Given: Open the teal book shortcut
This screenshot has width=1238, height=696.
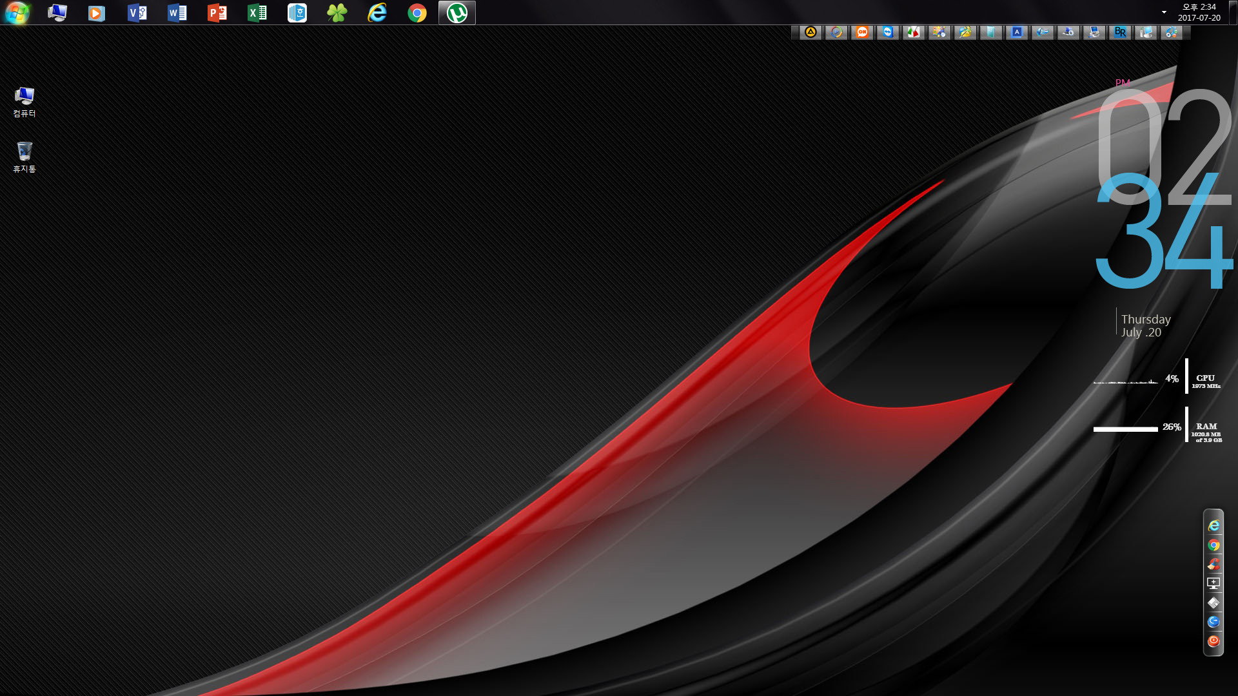Looking at the screenshot, I should point(991,32).
